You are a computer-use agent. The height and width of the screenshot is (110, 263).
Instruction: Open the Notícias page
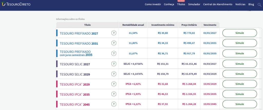tap(240, 4)
